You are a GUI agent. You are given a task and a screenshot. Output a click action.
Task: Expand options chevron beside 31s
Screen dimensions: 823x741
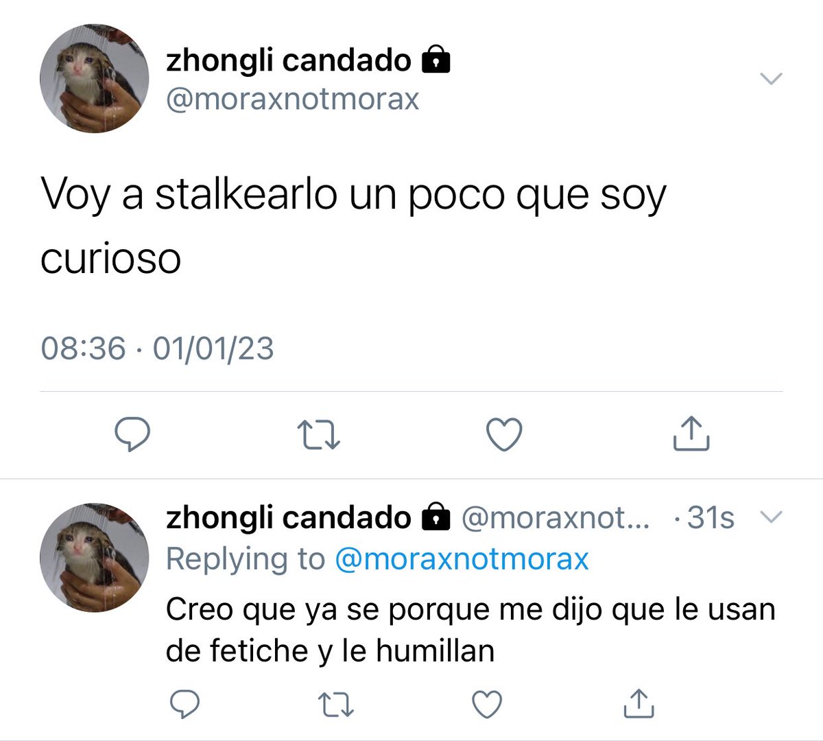click(772, 517)
